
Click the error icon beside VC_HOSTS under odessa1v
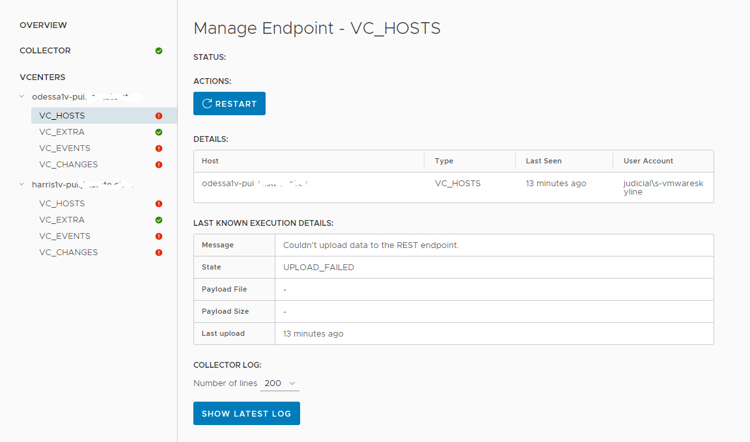pos(158,115)
